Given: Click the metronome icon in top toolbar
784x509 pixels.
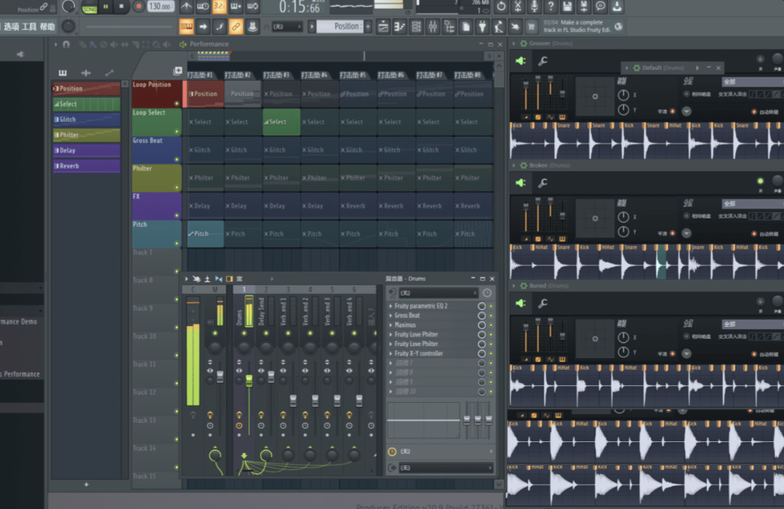Looking at the screenshot, I should click(186, 6).
